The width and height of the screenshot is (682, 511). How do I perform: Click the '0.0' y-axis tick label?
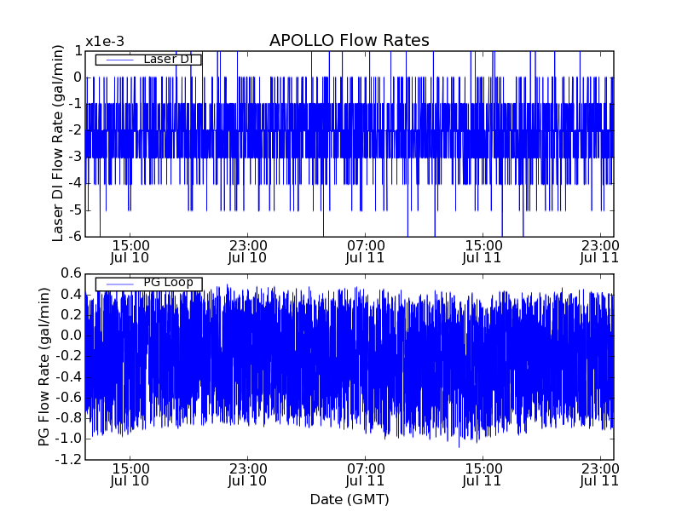72,336
